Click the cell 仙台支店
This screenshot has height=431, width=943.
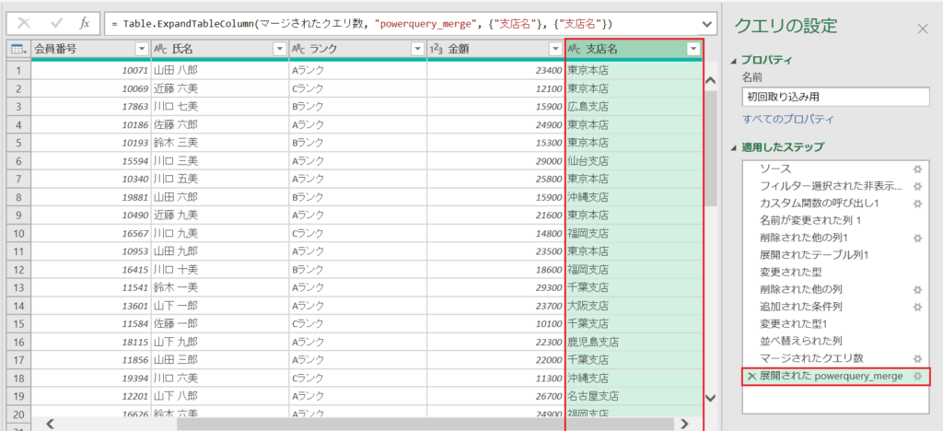634,161
